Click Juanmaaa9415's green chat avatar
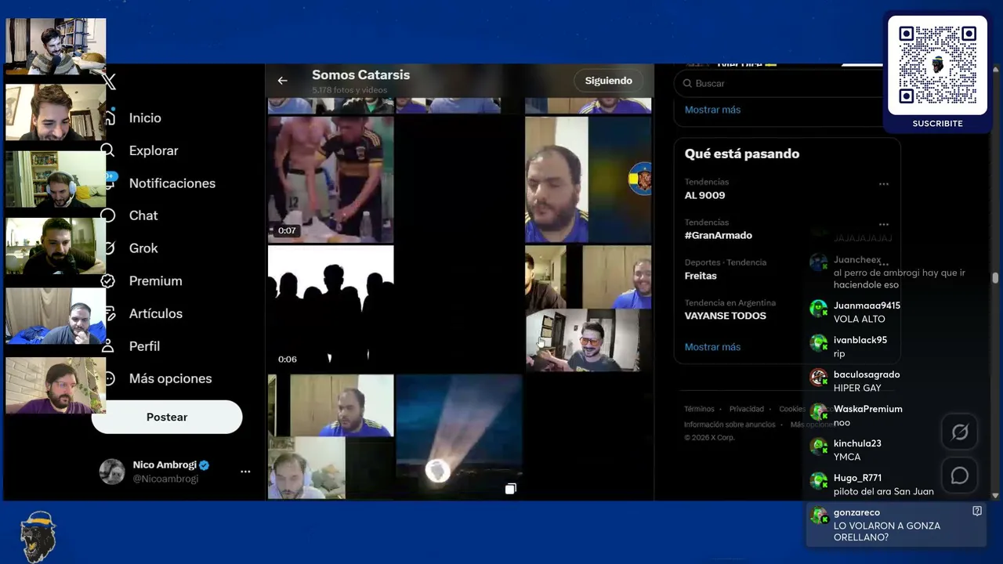 pyautogui.click(x=819, y=309)
